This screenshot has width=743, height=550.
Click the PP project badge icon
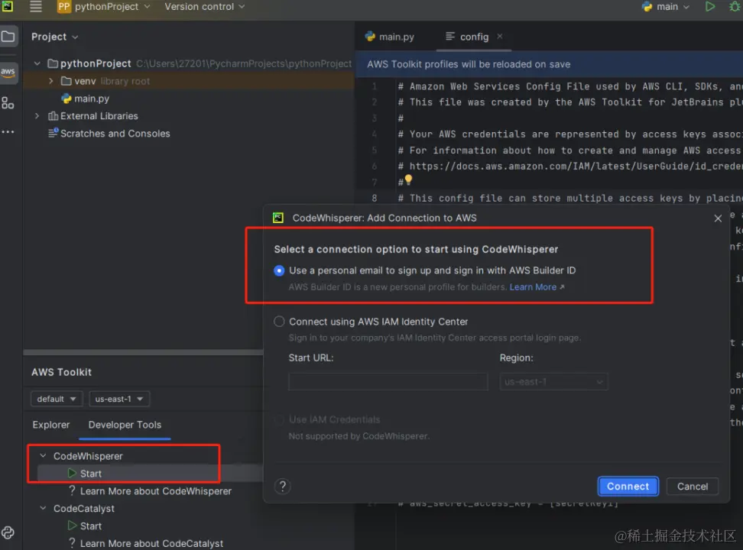click(x=63, y=7)
